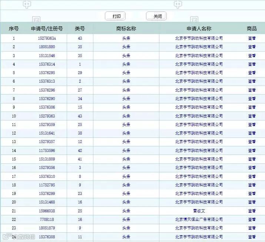Click application number 15376299
The height and width of the screenshot is (242, 265).
[47, 193]
